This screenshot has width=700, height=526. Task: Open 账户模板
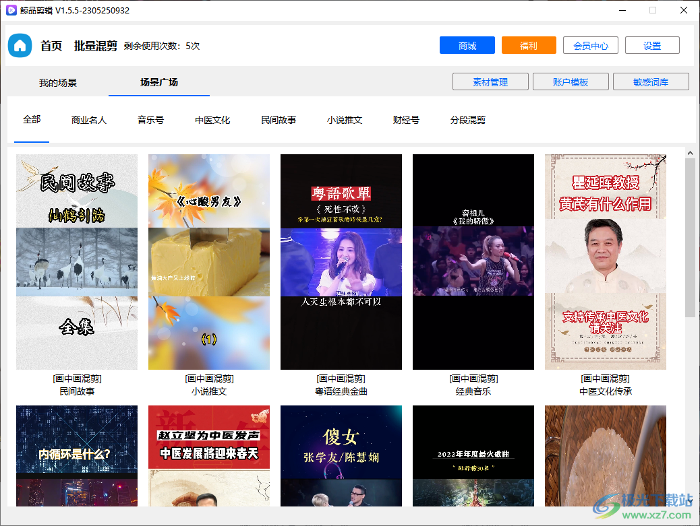point(571,82)
